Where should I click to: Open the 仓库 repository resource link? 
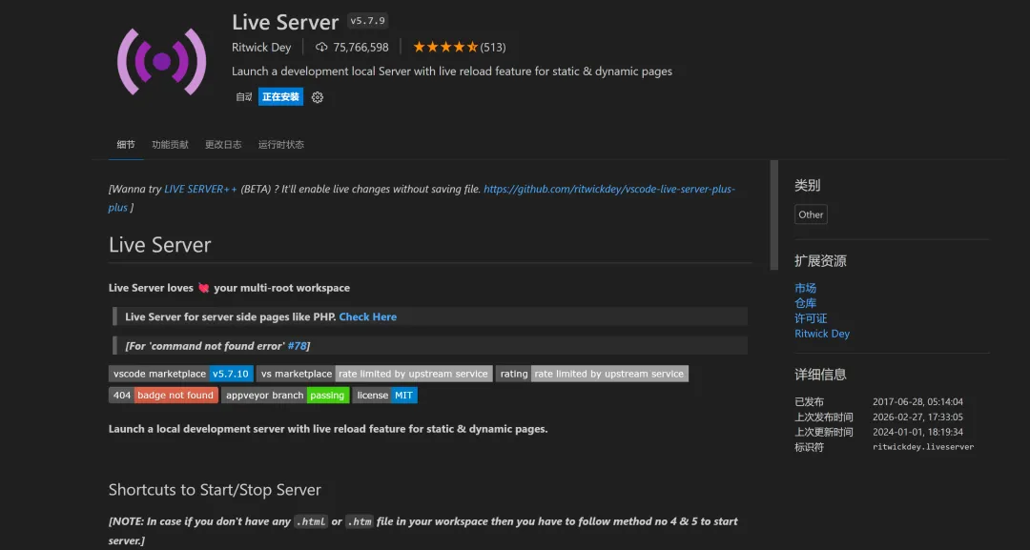coord(805,303)
